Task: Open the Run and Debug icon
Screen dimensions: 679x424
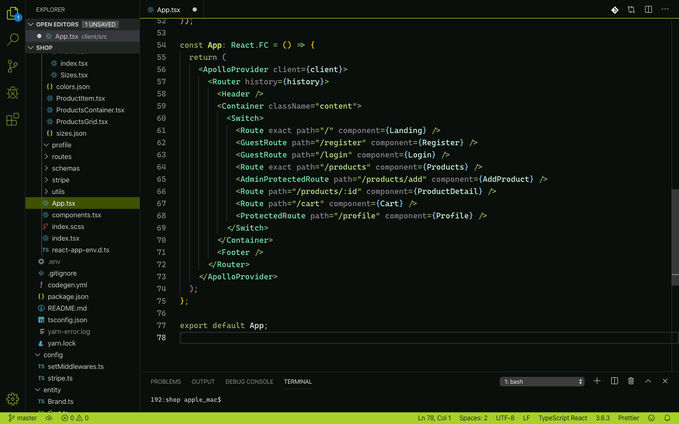Action: 13,93
